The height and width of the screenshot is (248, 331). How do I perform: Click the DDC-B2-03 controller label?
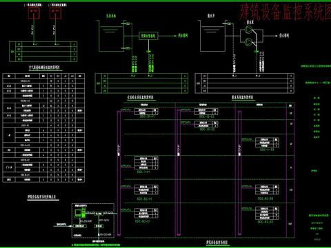265,222
